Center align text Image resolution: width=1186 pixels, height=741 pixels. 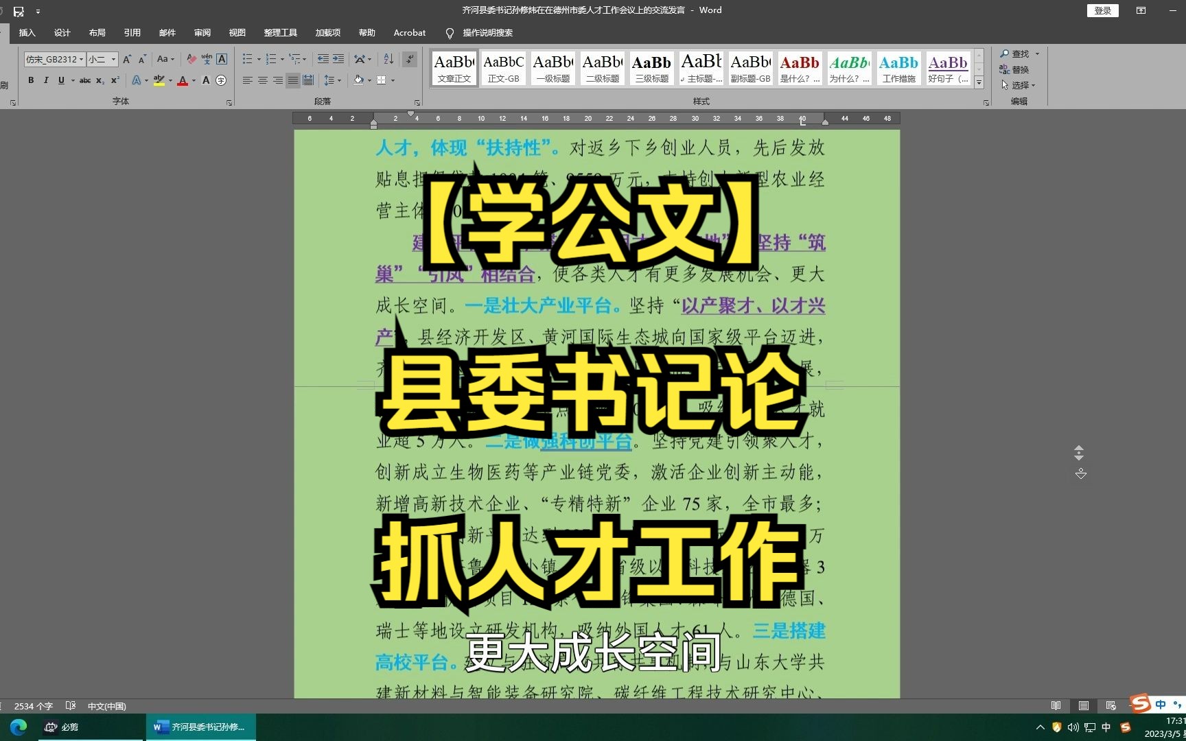pyautogui.click(x=263, y=80)
